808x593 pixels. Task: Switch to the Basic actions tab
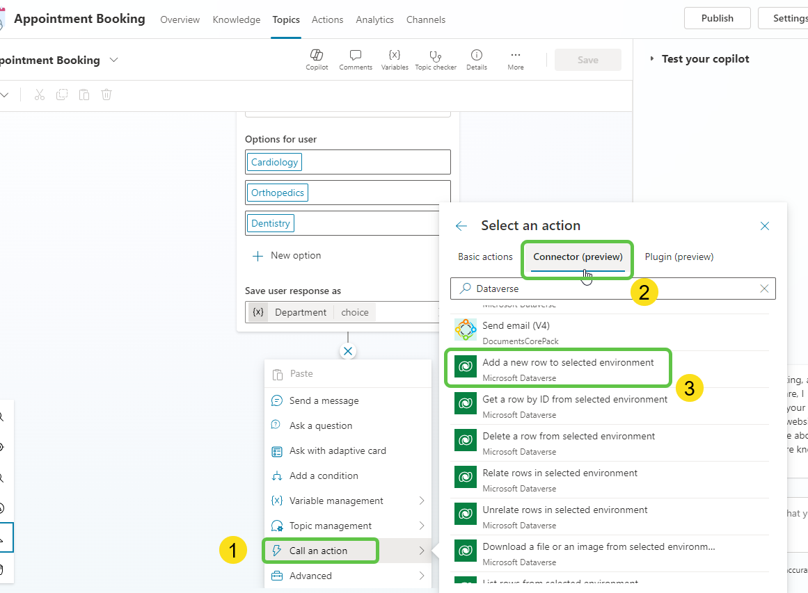[485, 257]
